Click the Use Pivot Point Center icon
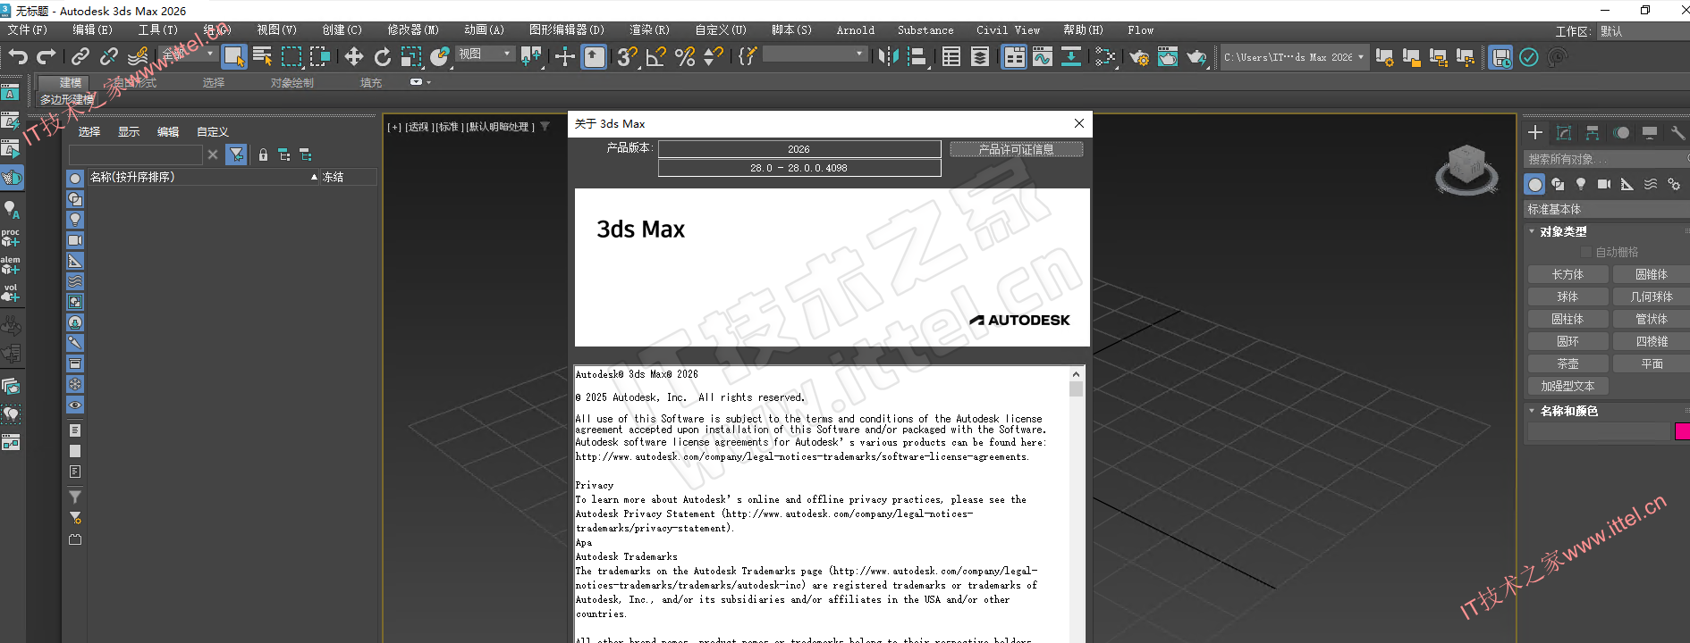Image resolution: width=1690 pixels, height=643 pixels. point(532,57)
